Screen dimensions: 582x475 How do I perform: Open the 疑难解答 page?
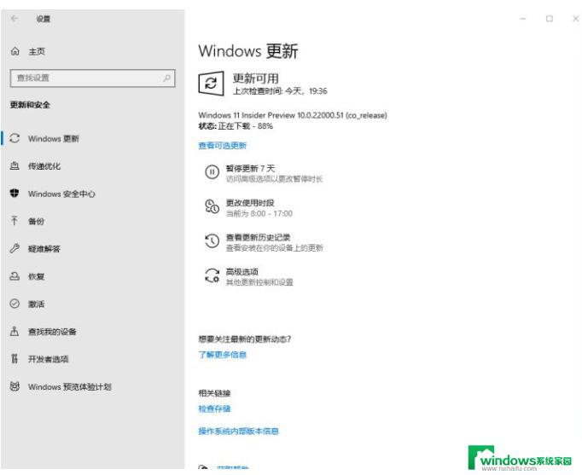tap(93, 248)
